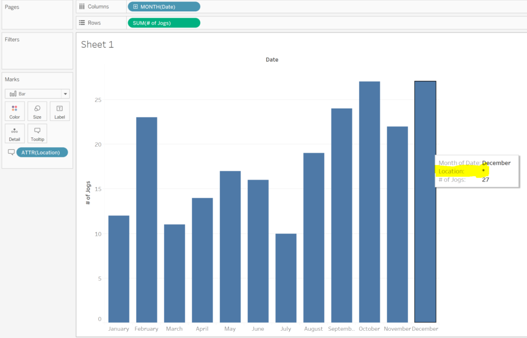
Task: Click tooltip icon beside ATTR(Location) pill
Action: coord(11,152)
